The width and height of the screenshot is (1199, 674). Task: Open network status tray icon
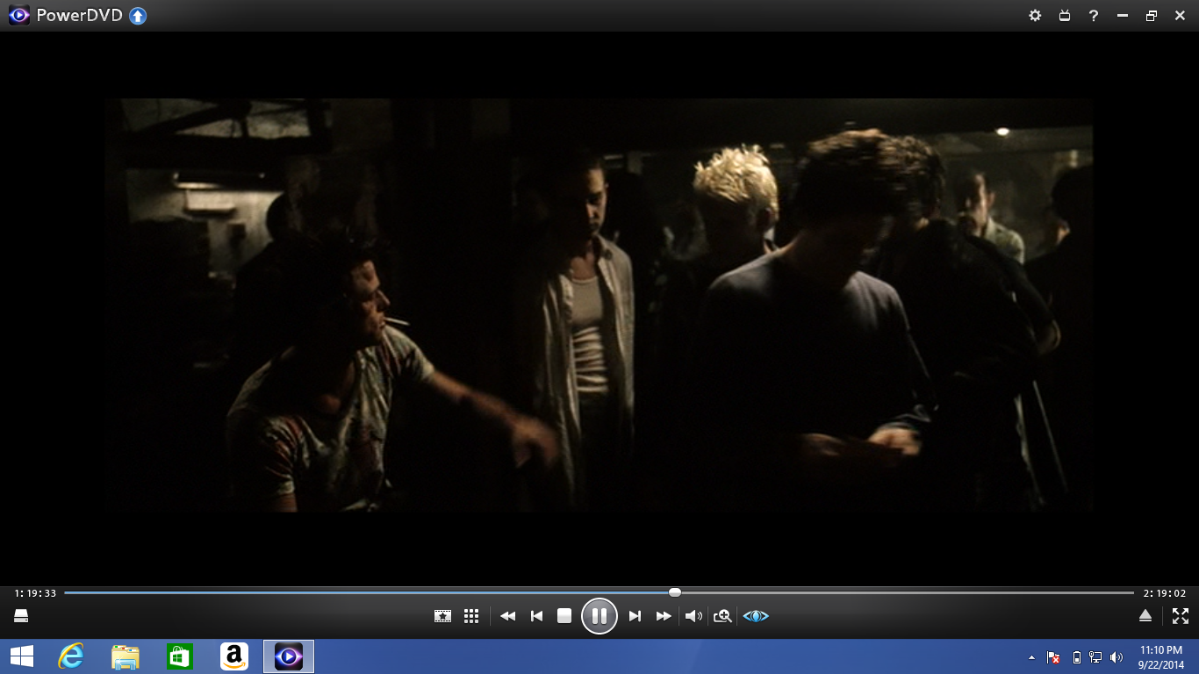coord(1095,657)
